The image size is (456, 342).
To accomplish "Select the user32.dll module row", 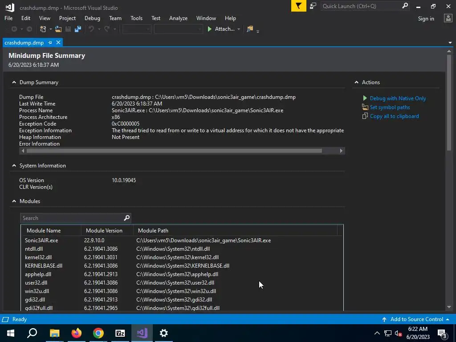I will 182,282.
